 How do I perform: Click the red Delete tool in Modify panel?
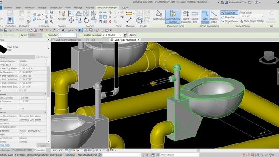coord(109,21)
